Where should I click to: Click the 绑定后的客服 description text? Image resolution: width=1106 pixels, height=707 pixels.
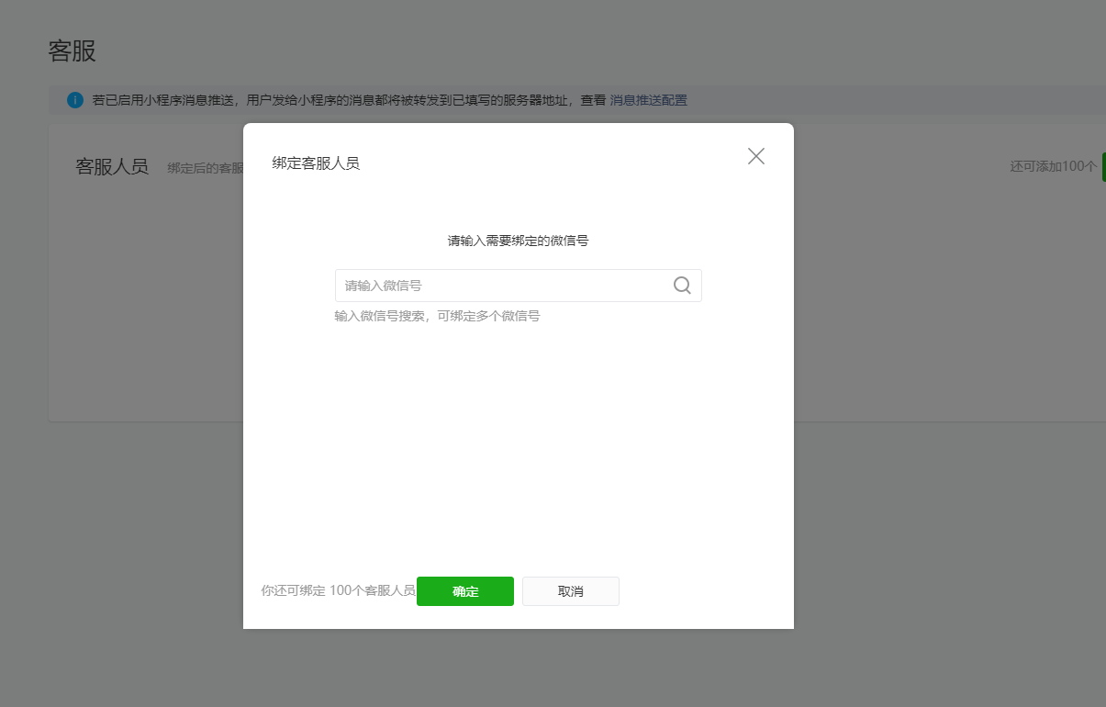coord(204,167)
